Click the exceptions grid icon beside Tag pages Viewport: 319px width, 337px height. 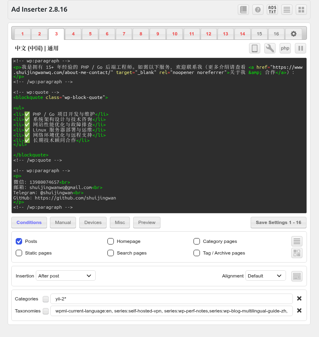pos(297,253)
